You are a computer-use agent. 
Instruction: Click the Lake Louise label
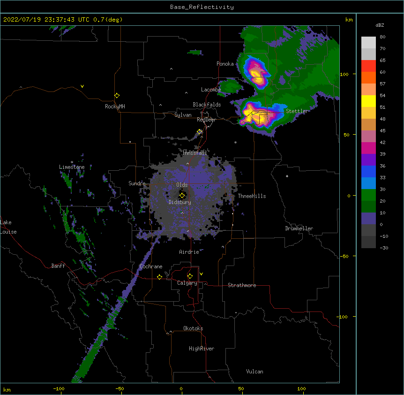coord(8,227)
